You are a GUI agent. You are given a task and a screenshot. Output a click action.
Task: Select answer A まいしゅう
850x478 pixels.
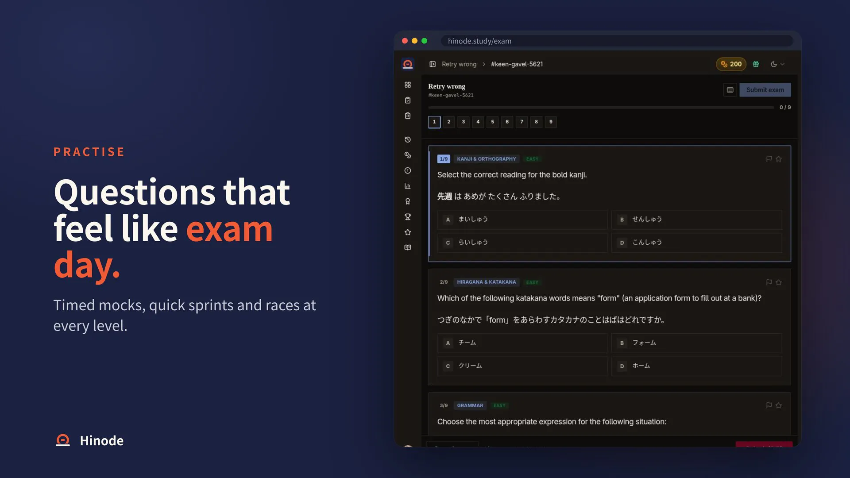[522, 220]
